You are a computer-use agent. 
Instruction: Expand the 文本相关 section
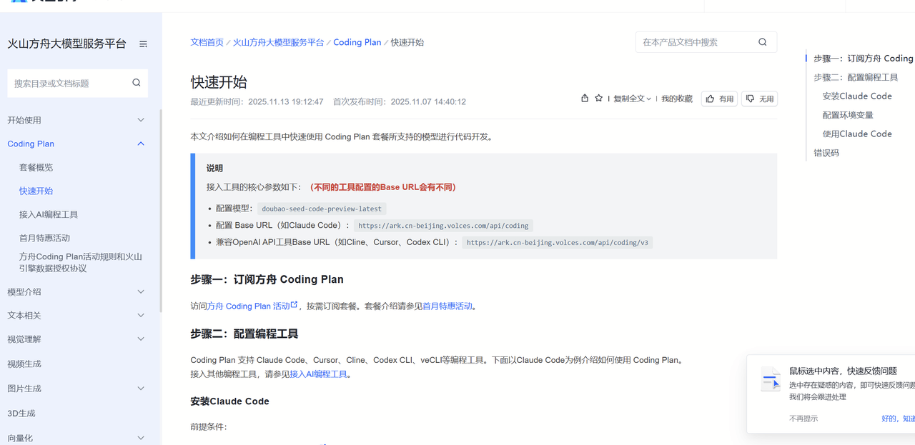[141, 315]
